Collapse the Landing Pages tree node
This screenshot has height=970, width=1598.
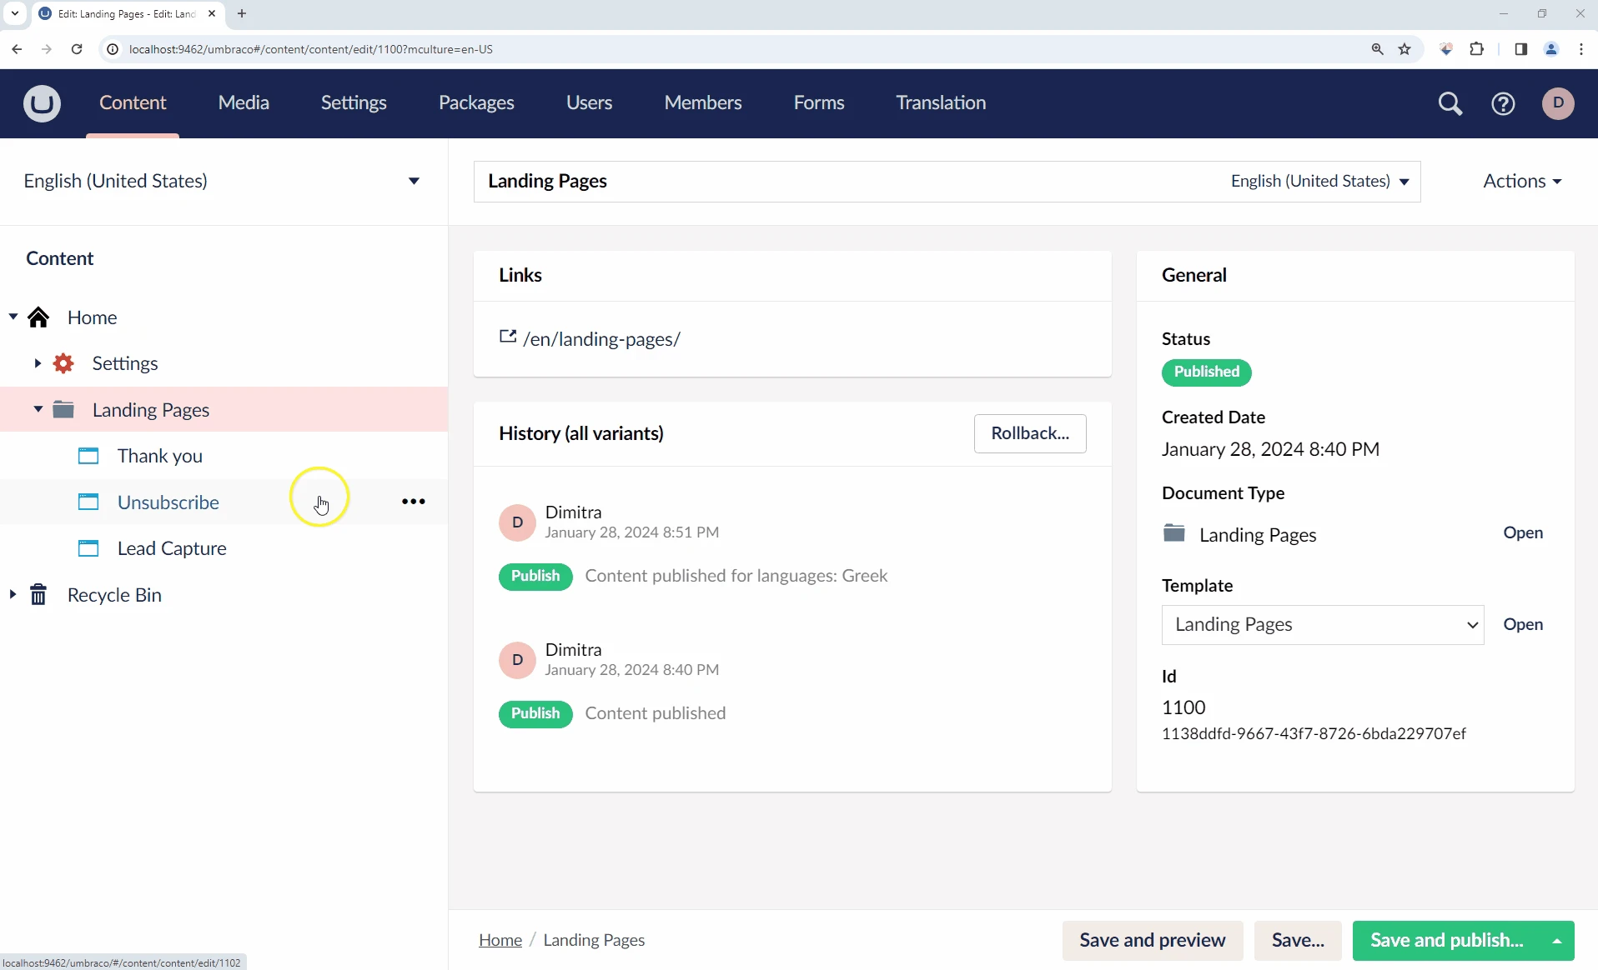click(x=38, y=409)
